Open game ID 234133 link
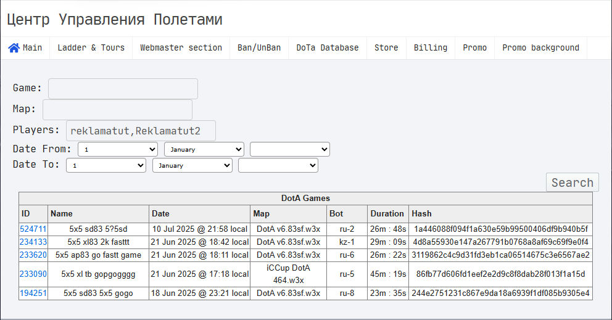The height and width of the screenshot is (320, 612). click(x=33, y=242)
